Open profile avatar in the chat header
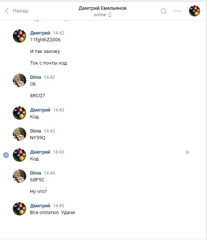Image resolution: width=207 pixels, height=240 pixels. click(x=195, y=11)
